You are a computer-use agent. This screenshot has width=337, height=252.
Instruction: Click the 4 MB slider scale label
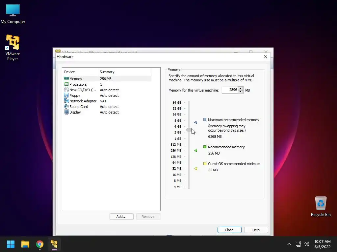pos(177,187)
